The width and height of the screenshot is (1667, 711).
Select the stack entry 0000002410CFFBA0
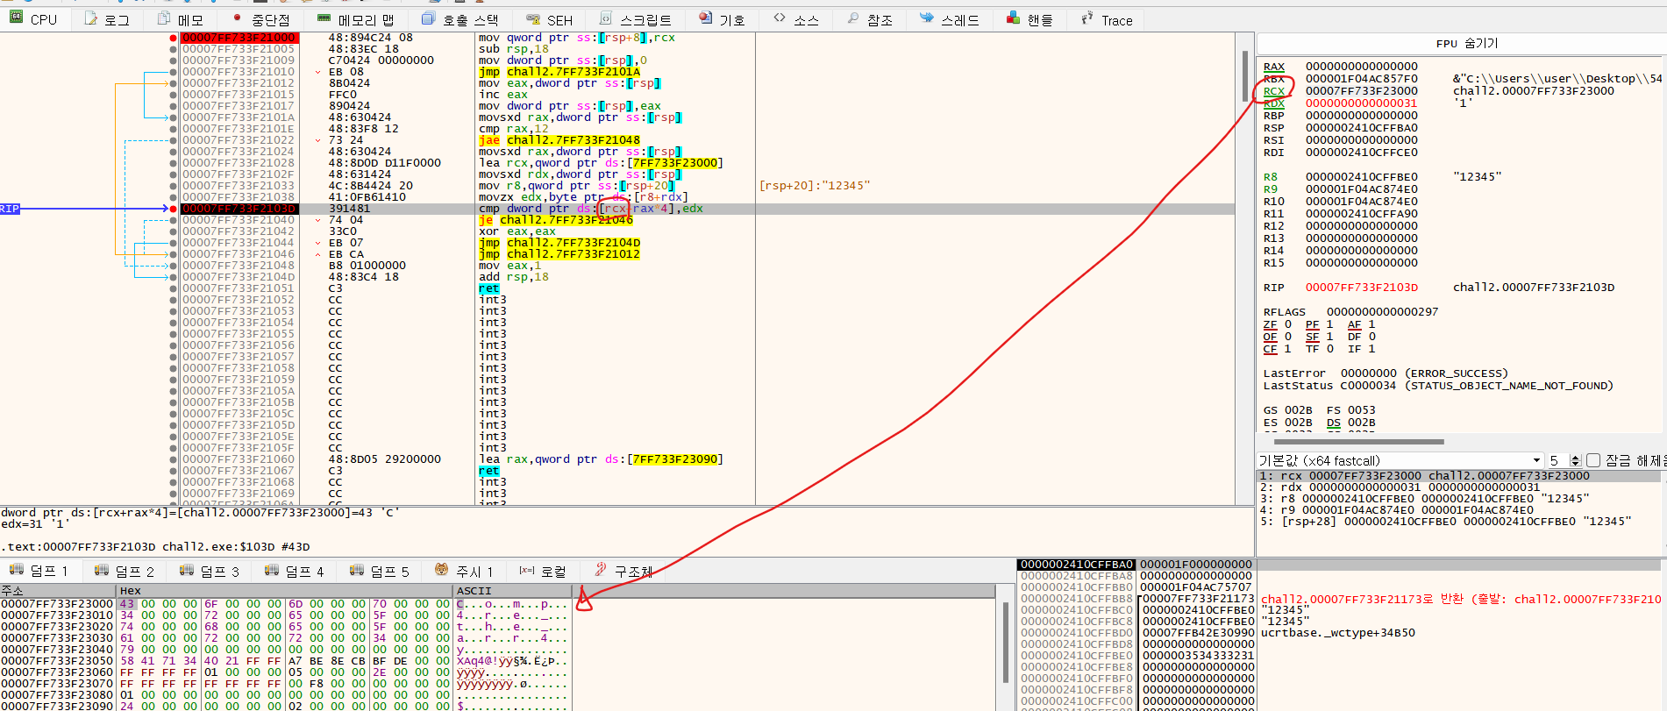click(x=1077, y=565)
